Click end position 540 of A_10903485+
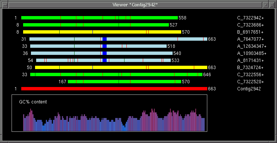 point(177,53)
